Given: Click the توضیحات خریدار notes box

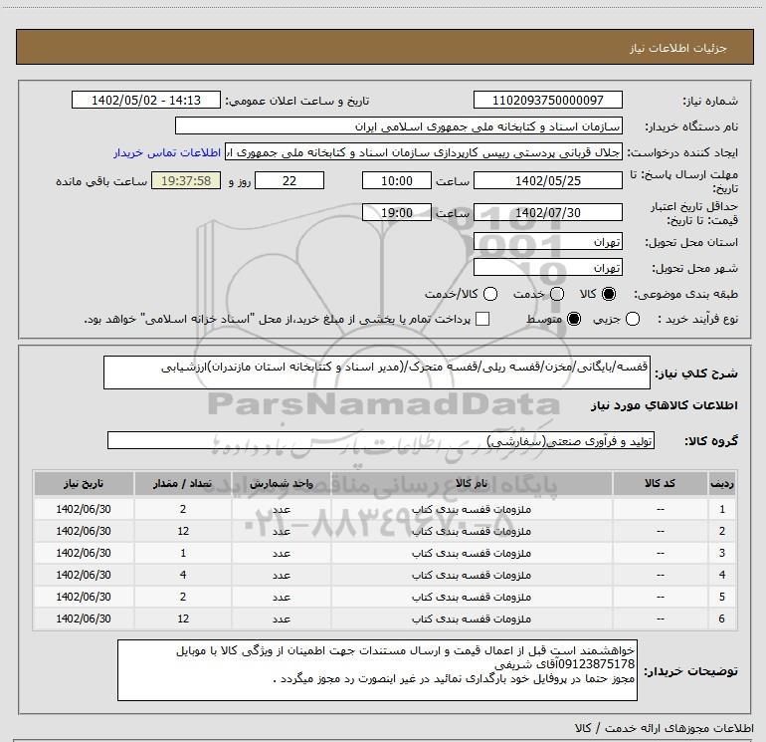Looking at the screenshot, I should click(x=377, y=670).
